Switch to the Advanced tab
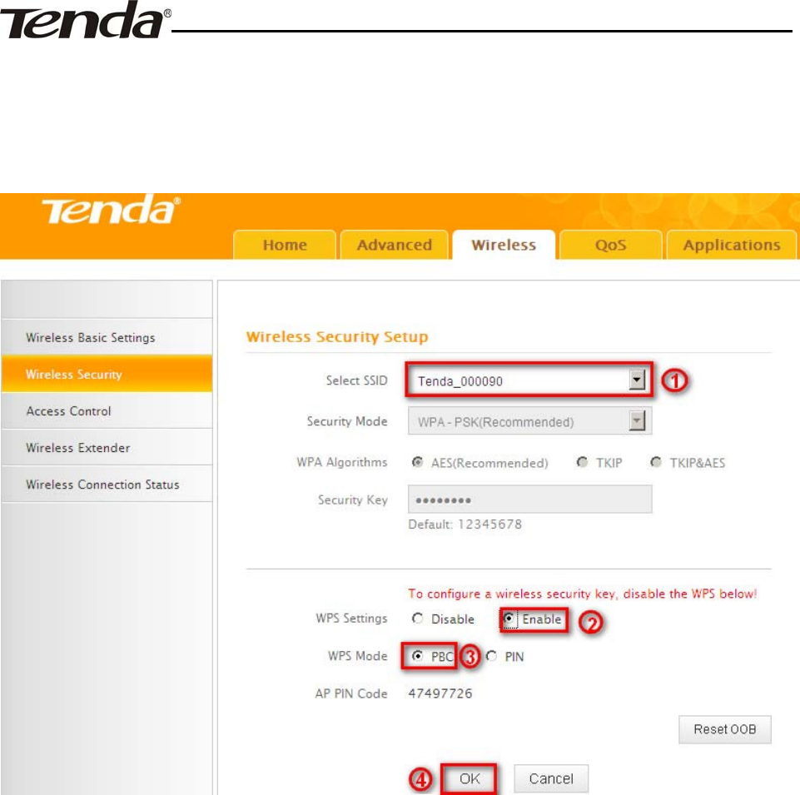Viewport: 800px width, 795px height. coord(395,245)
